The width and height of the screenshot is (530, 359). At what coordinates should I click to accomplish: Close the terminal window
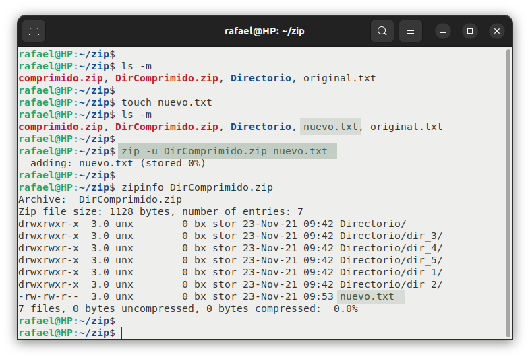point(496,32)
